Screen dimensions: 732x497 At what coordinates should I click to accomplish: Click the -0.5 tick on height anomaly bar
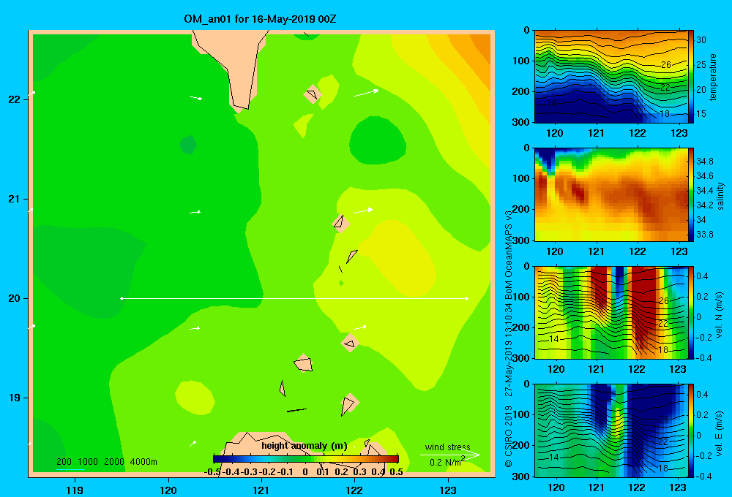[212, 472]
